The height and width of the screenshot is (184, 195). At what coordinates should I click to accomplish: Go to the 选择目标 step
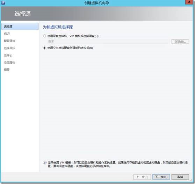click(x=9, y=48)
